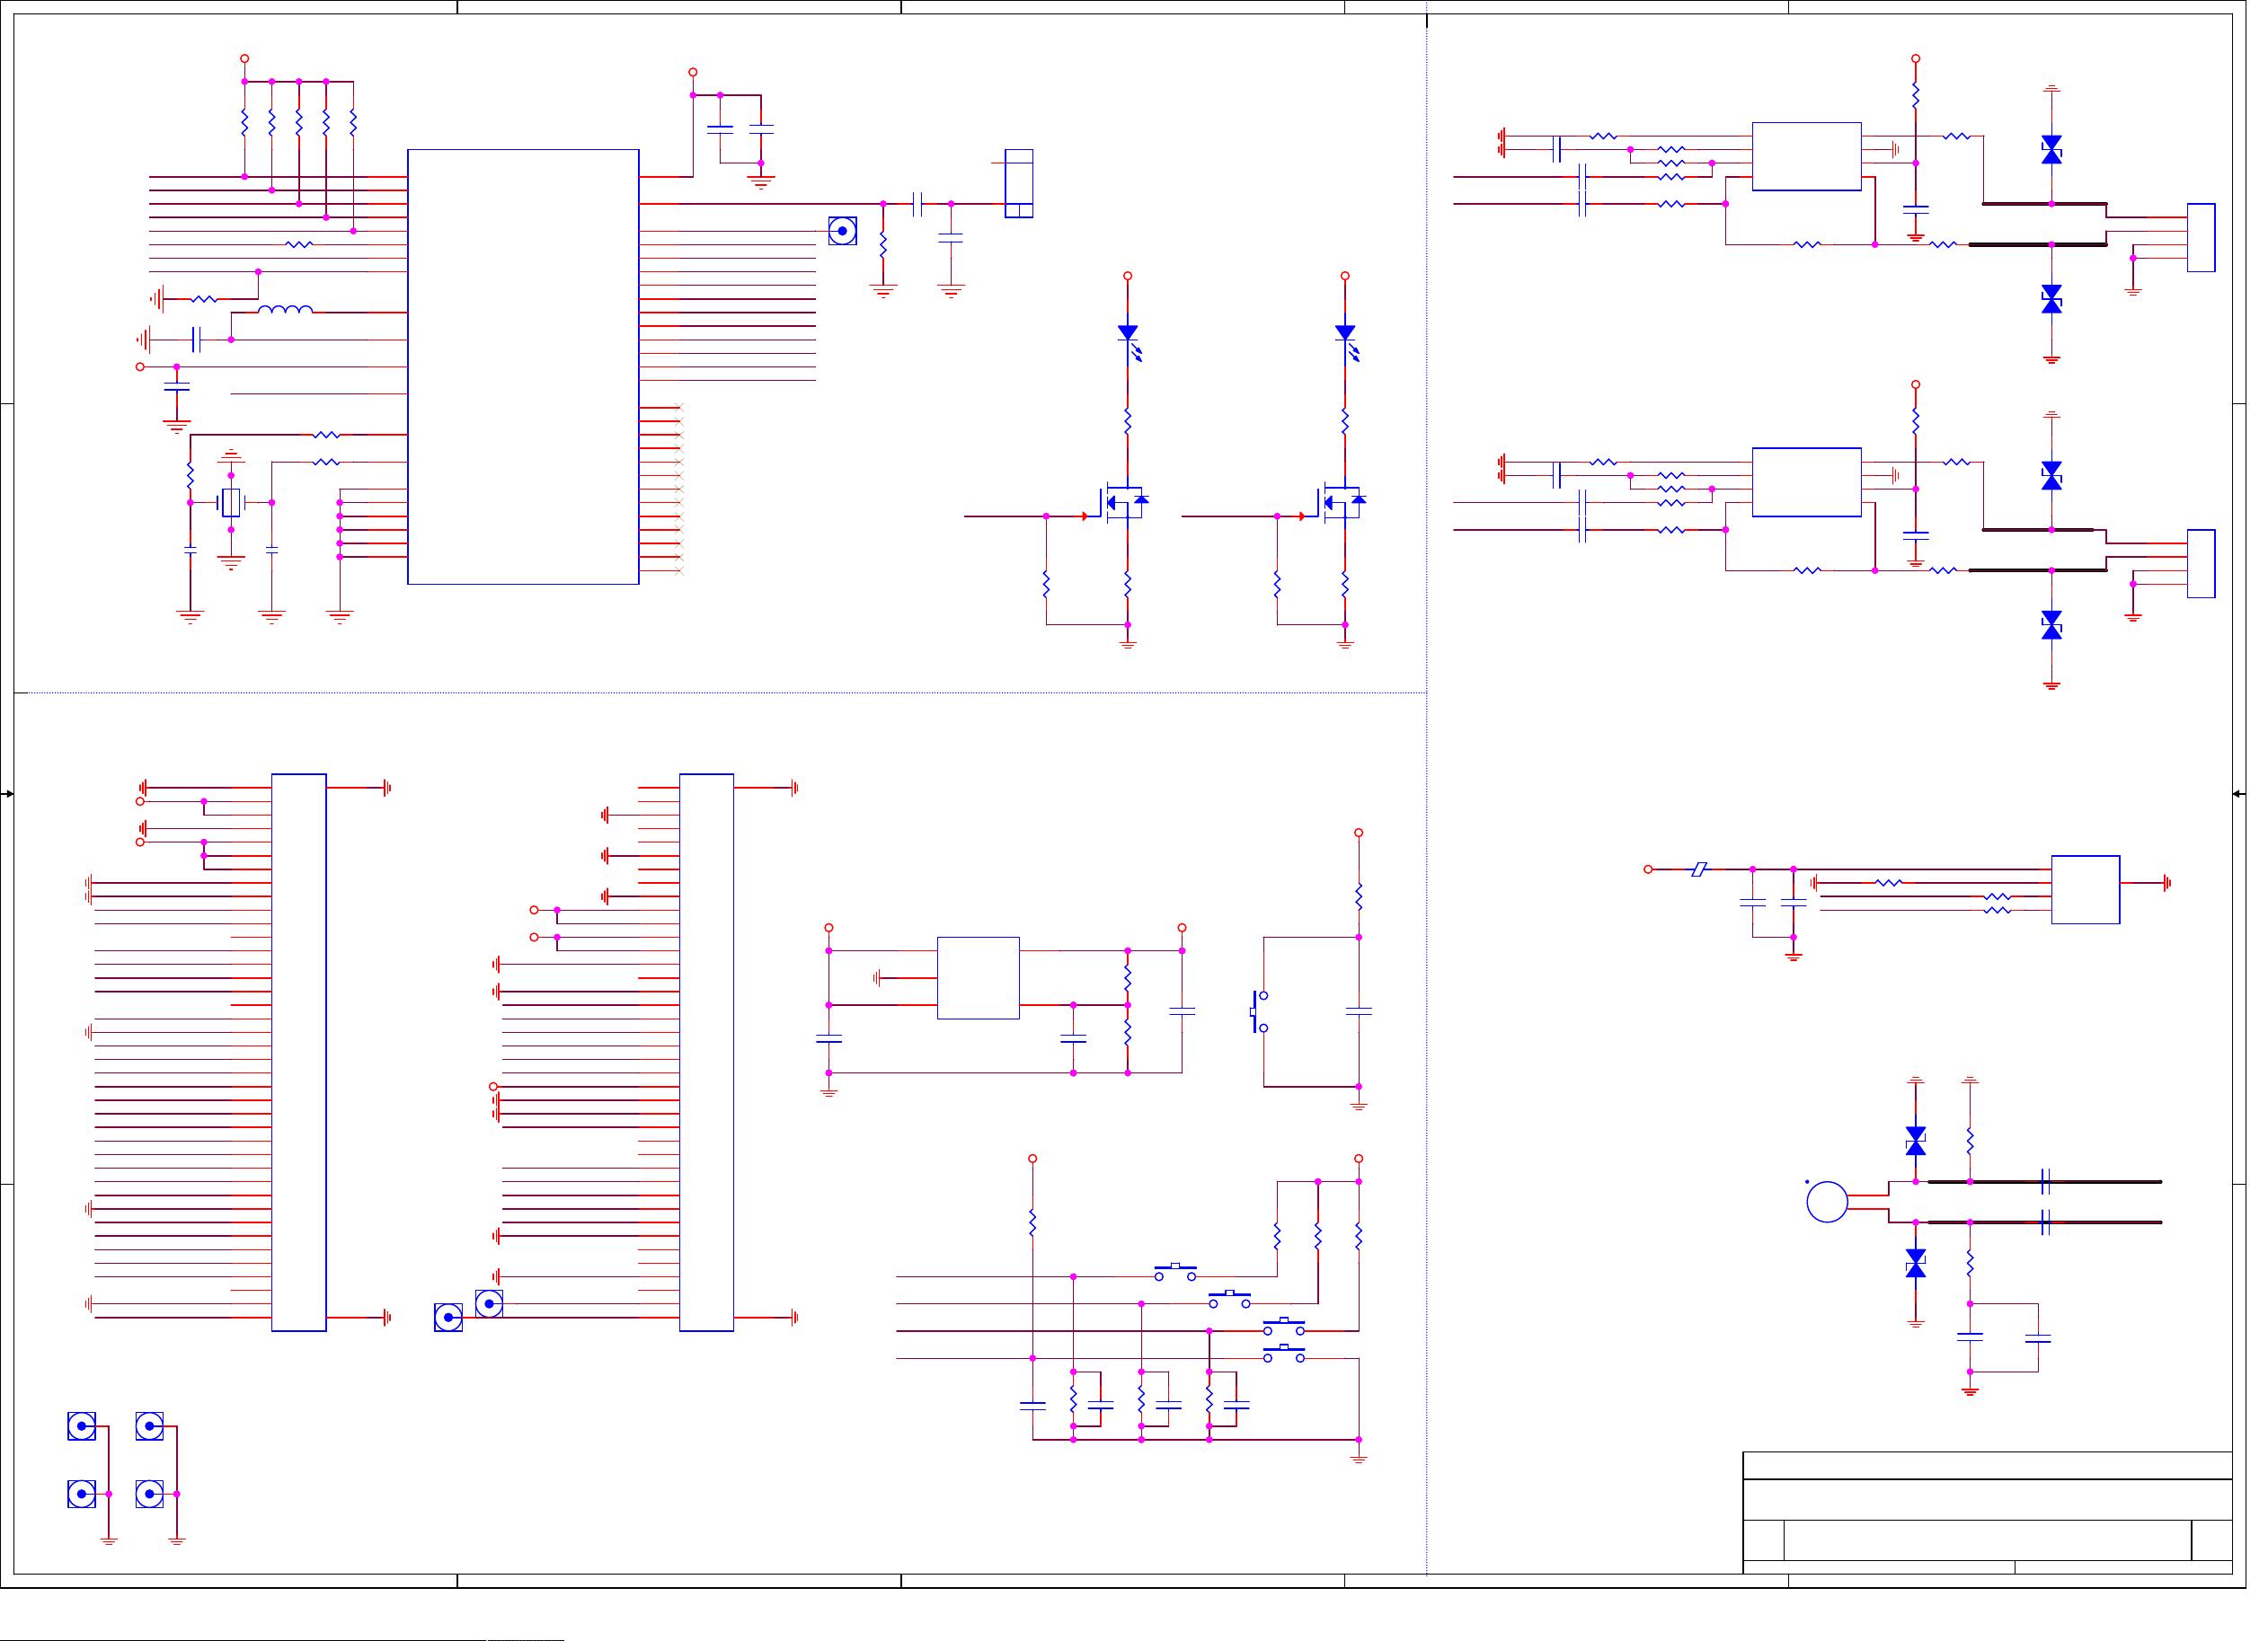2268x1641 pixels.
Task: Click the topmost of four pushbutton switches
Action: pyautogui.click(x=1175, y=1272)
